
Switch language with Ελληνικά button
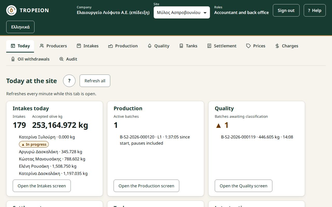(20, 27)
